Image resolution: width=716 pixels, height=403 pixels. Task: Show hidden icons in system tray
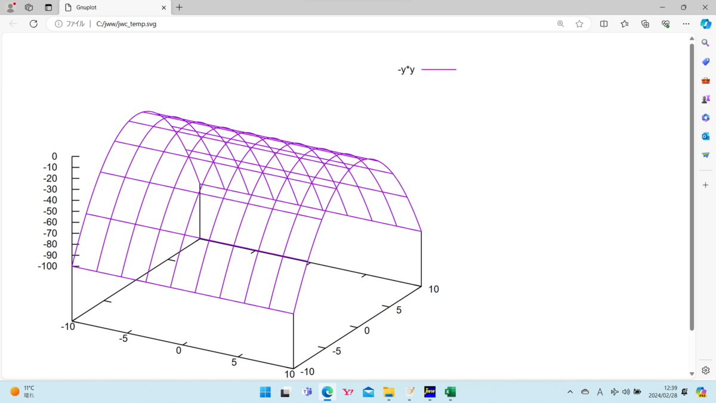pyautogui.click(x=569, y=392)
